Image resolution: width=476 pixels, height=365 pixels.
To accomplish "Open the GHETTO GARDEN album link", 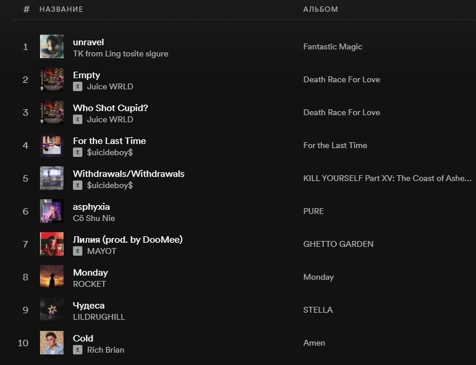I will [338, 244].
